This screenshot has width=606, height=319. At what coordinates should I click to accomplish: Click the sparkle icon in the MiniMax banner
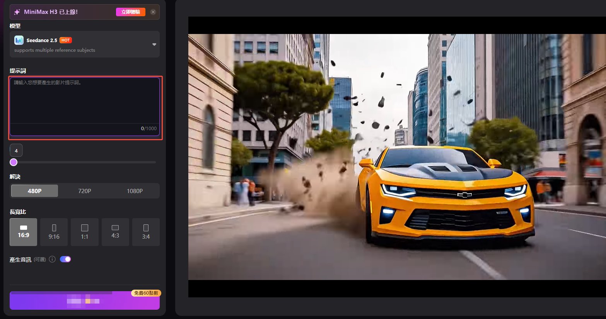[x=17, y=12]
